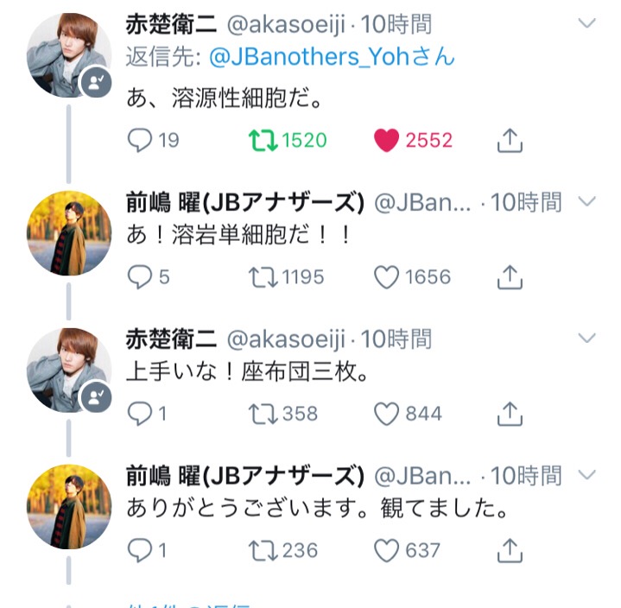Viewport: 621px width, 608px height.
Task: Open 前嶋 曜 avatar on last tweet
Action: 68,506
